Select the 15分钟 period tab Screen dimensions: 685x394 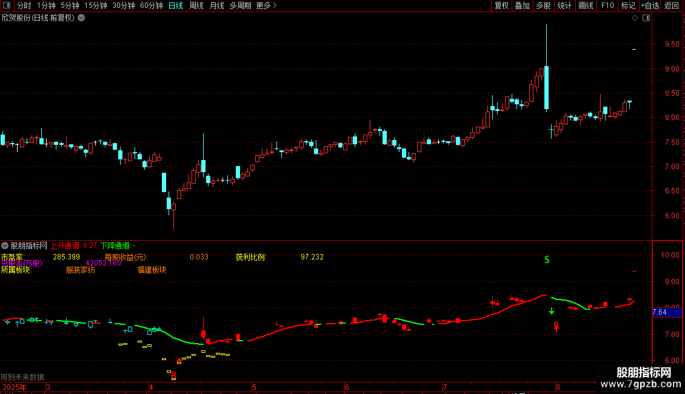pyautogui.click(x=96, y=5)
